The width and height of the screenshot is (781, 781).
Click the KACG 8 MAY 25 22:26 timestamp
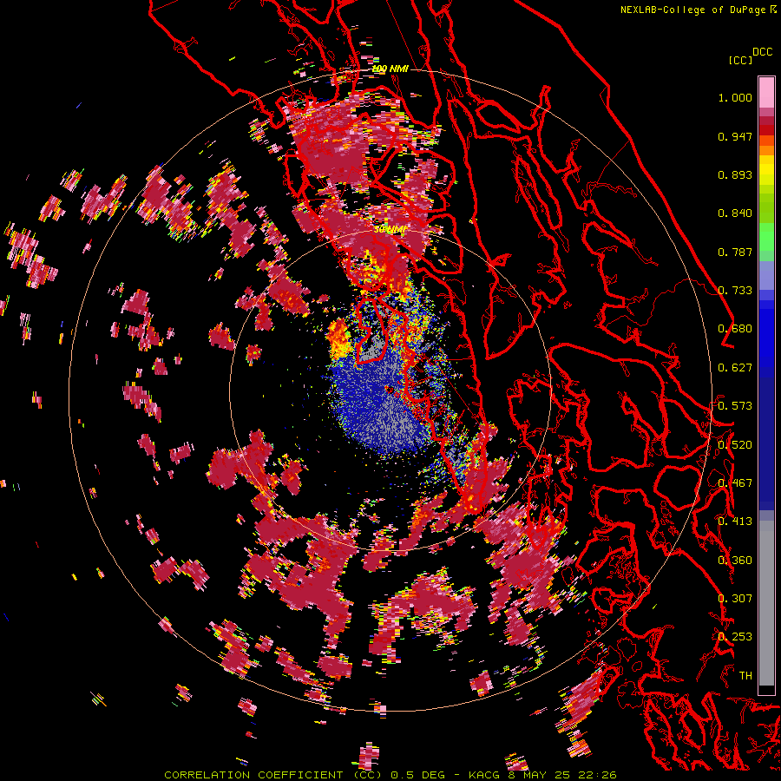pos(542,775)
